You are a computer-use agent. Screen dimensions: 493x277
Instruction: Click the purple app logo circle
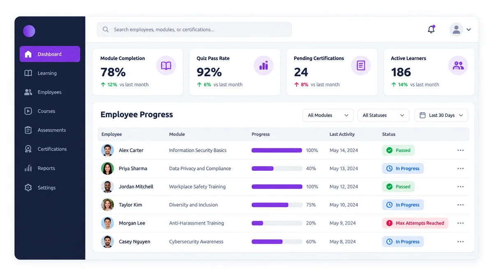coord(29,31)
